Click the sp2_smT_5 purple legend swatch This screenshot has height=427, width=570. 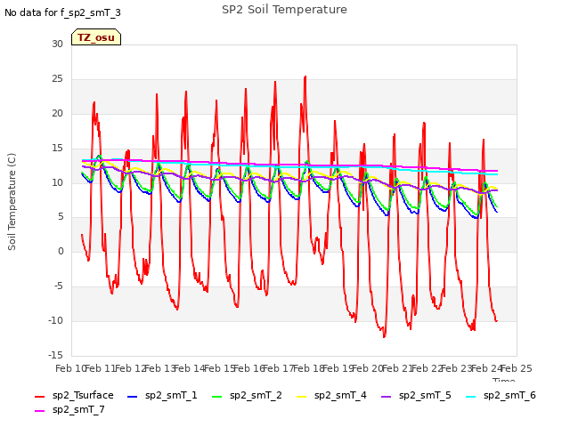pyautogui.click(x=386, y=397)
